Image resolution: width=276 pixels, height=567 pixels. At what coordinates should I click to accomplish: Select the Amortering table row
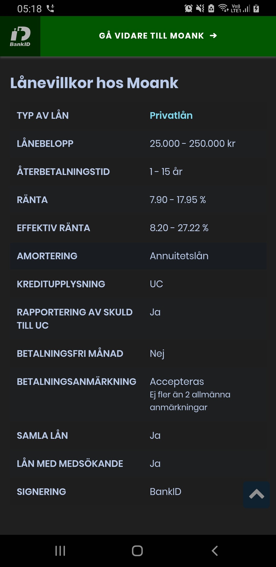pos(138,256)
